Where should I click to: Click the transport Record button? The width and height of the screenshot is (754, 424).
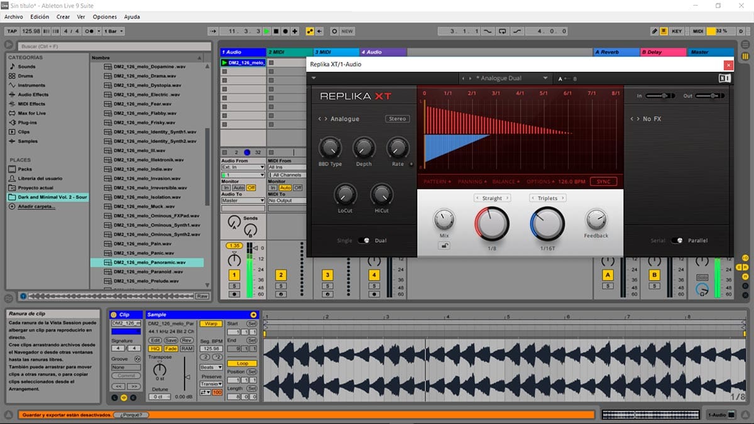coord(285,31)
